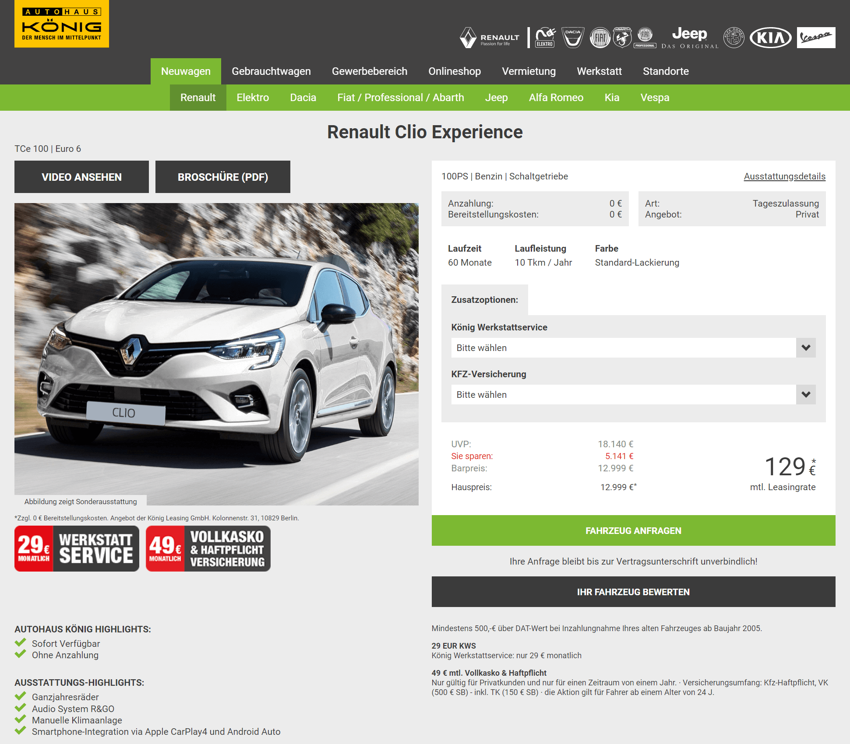Click the Fiat Professional logo
The image size is (850, 744).
pos(645,38)
